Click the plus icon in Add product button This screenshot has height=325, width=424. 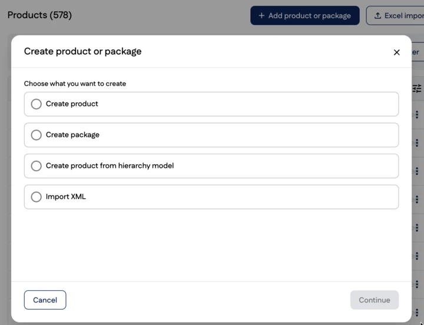(x=261, y=16)
